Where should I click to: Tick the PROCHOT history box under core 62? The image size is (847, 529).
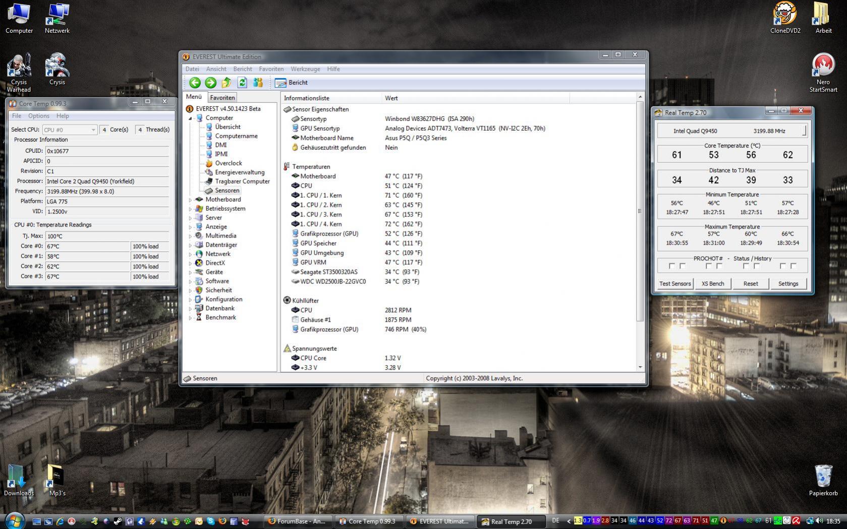tap(794, 266)
